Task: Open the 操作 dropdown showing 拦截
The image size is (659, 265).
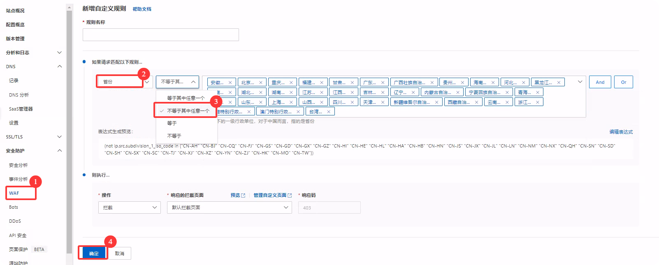Action: tap(129, 207)
